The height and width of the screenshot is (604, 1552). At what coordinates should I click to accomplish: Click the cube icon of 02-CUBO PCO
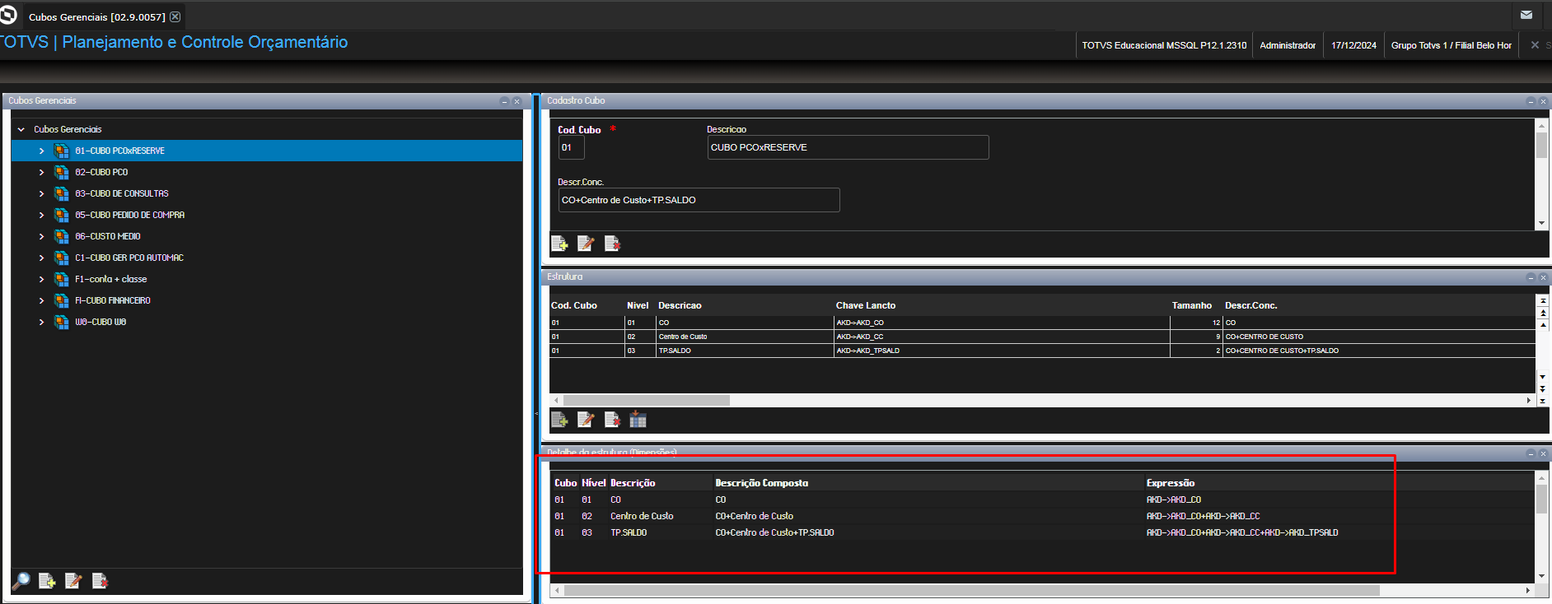62,172
